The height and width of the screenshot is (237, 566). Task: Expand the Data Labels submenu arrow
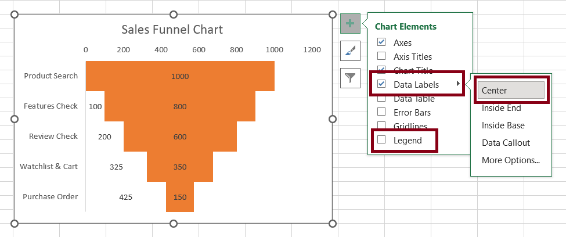458,84
